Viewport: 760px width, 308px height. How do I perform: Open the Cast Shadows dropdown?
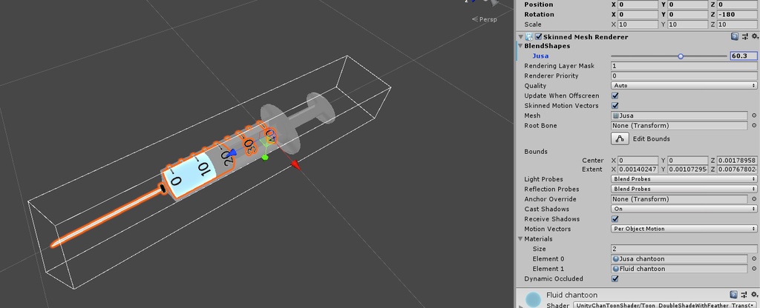(684, 209)
